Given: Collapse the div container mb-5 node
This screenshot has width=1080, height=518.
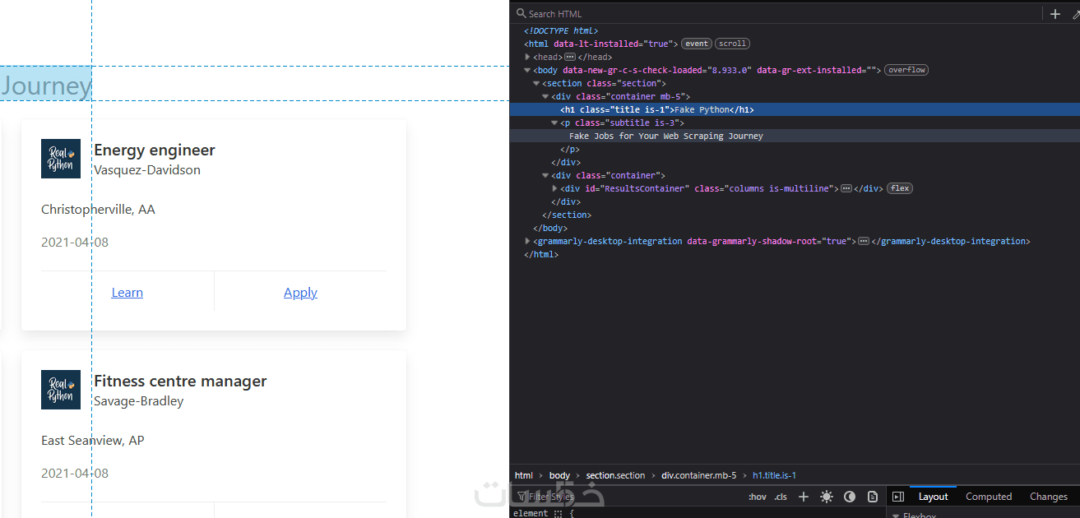Looking at the screenshot, I should pyautogui.click(x=545, y=96).
